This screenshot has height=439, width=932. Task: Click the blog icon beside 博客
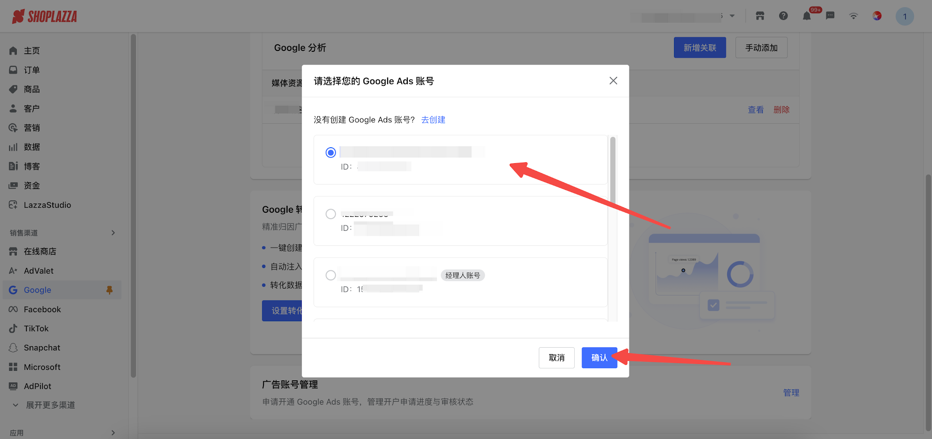(13, 166)
